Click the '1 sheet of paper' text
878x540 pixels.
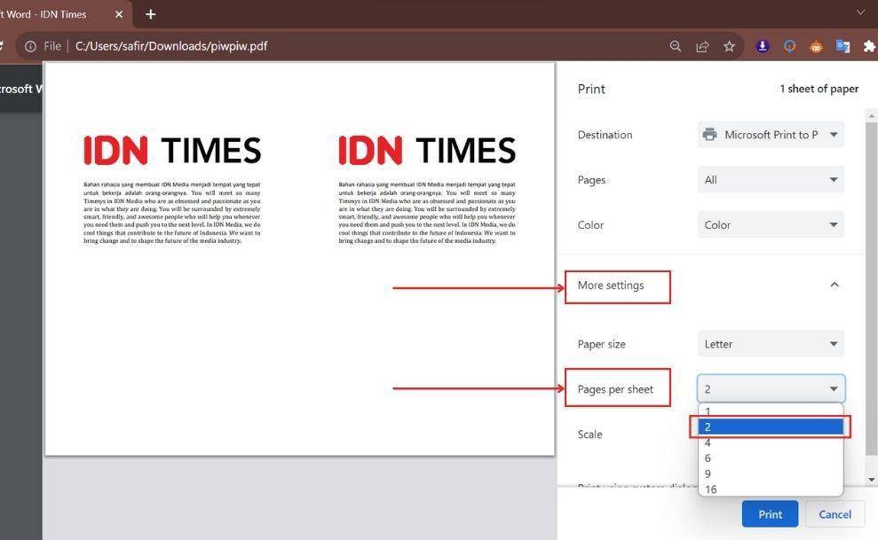(819, 89)
